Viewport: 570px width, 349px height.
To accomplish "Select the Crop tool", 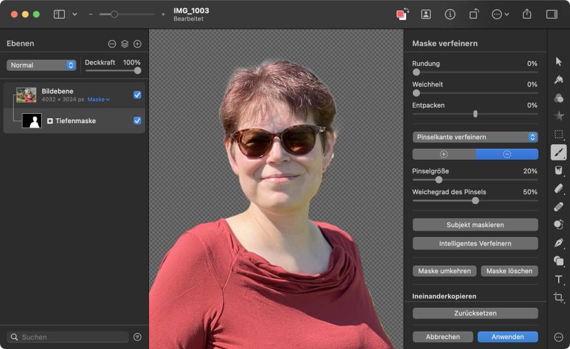I will tap(559, 297).
